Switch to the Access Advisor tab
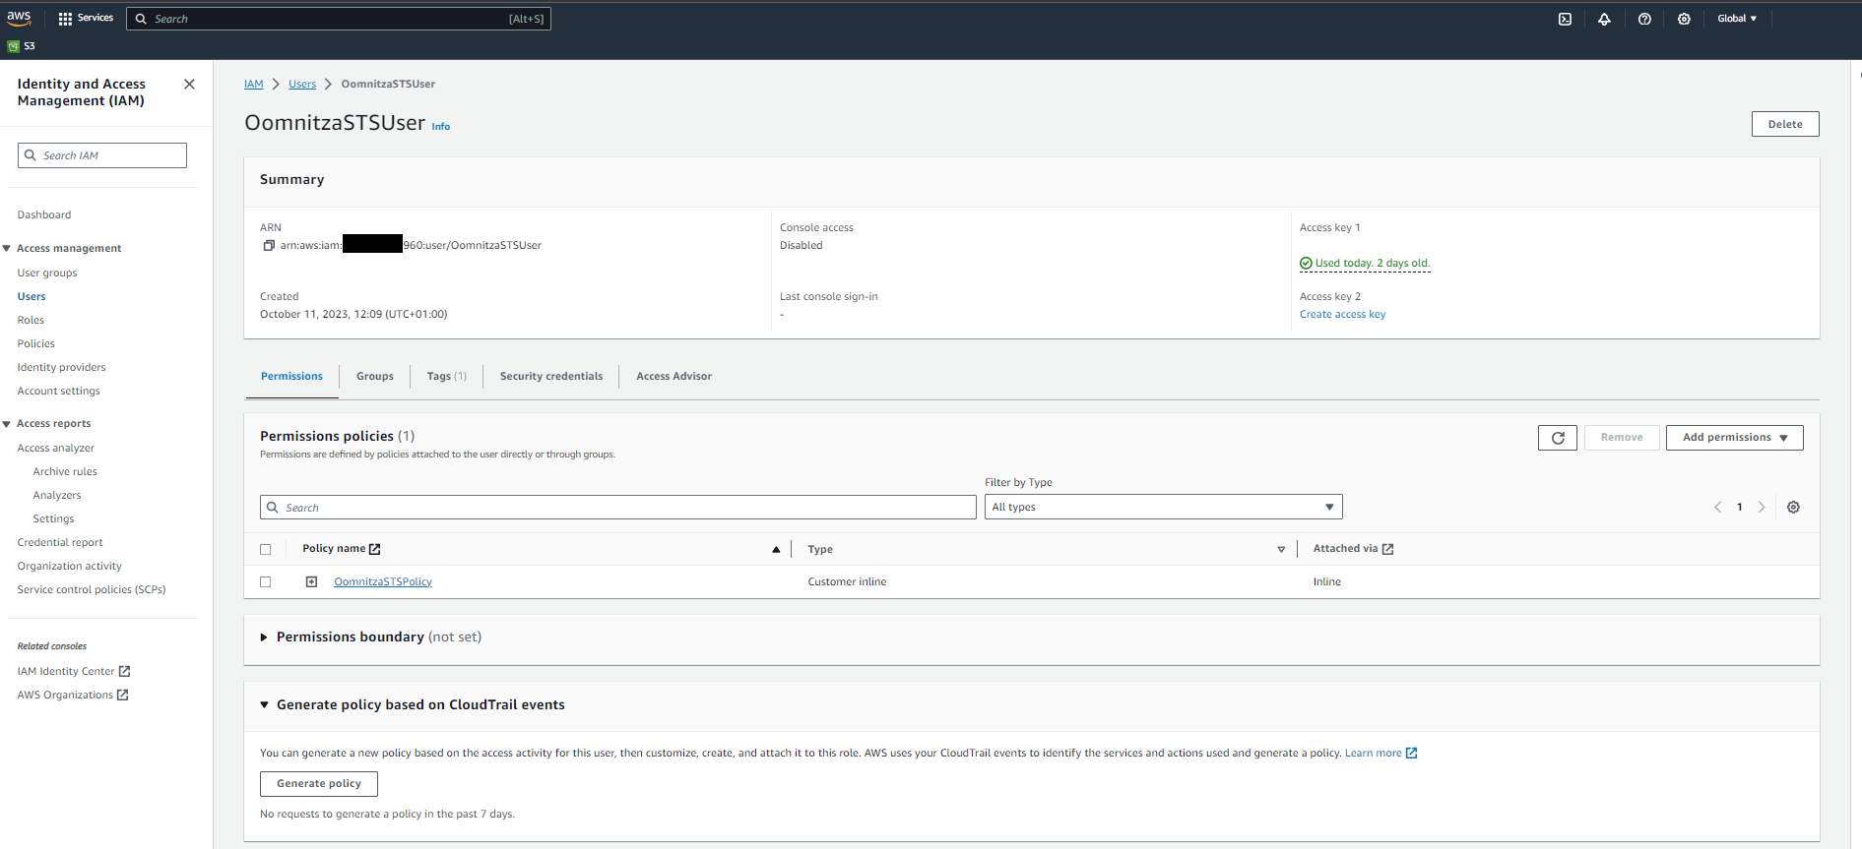The height and width of the screenshot is (849, 1862). click(x=674, y=377)
